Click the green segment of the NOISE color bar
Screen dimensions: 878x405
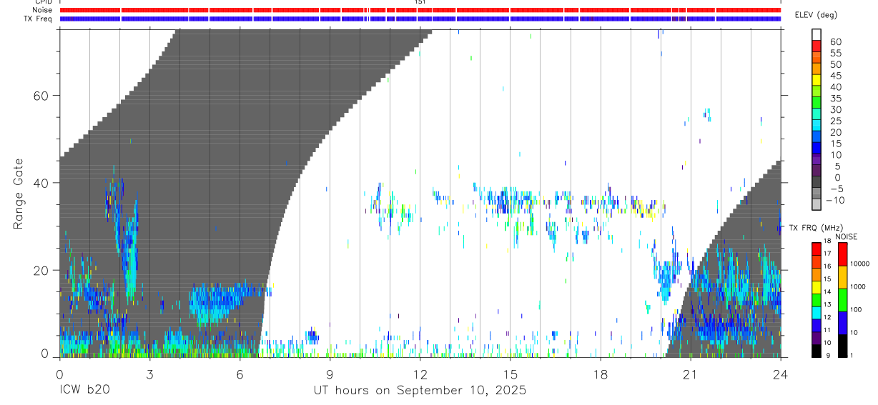[843, 299]
